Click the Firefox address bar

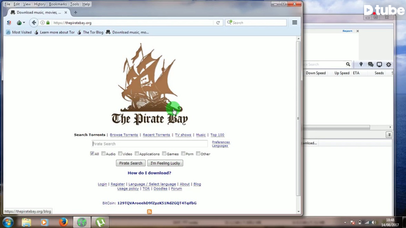[132, 23]
